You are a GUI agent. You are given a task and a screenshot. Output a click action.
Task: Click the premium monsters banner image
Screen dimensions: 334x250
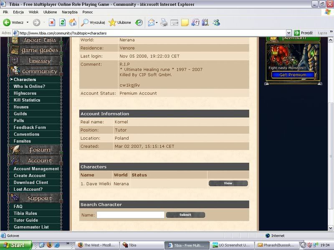click(x=293, y=57)
